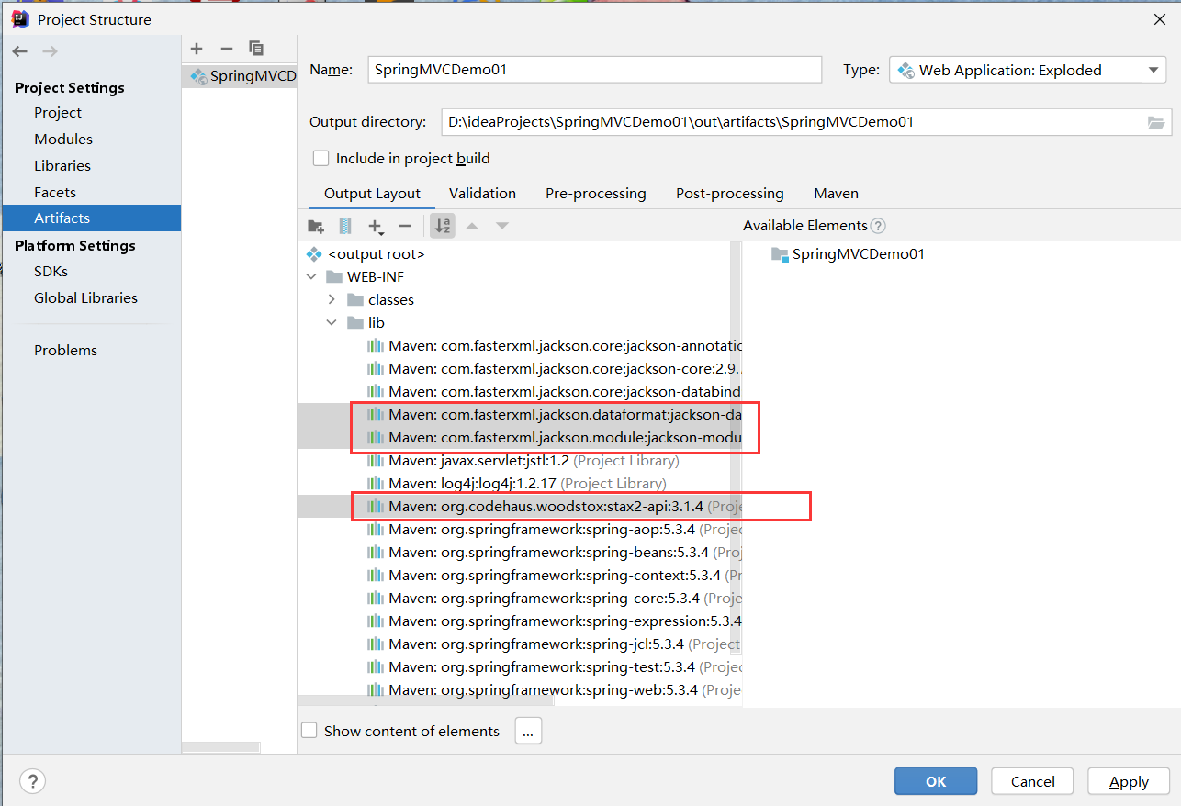This screenshot has height=806, width=1181.
Task: Select the spring-jcl:5.3.4 library row
Action: pos(555,644)
